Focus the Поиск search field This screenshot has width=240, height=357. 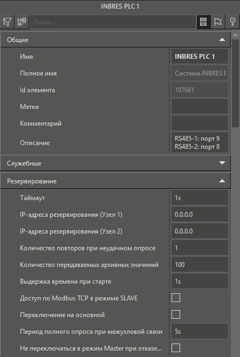click(x=113, y=22)
